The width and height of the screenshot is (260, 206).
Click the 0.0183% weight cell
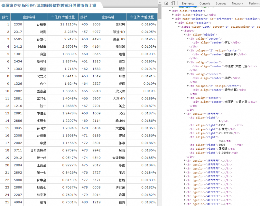(142, 180)
